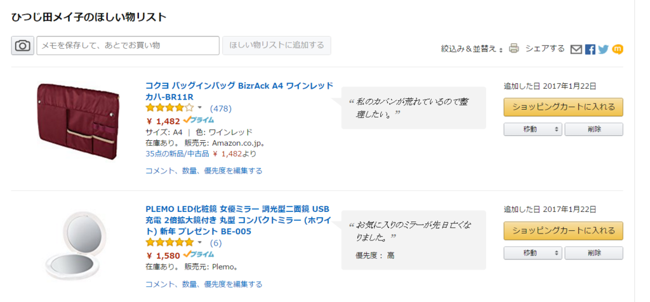Click the orange mixi share icon
The image size is (650, 302).
point(618,49)
